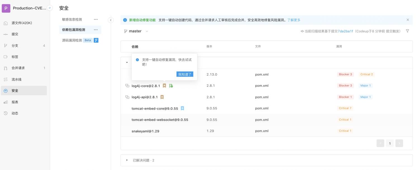The width and height of the screenshot is (419, 170).
Task: Click the blue badge beside tomcat-embed-core@9.0.55
Action: click(x=182, y=108)
